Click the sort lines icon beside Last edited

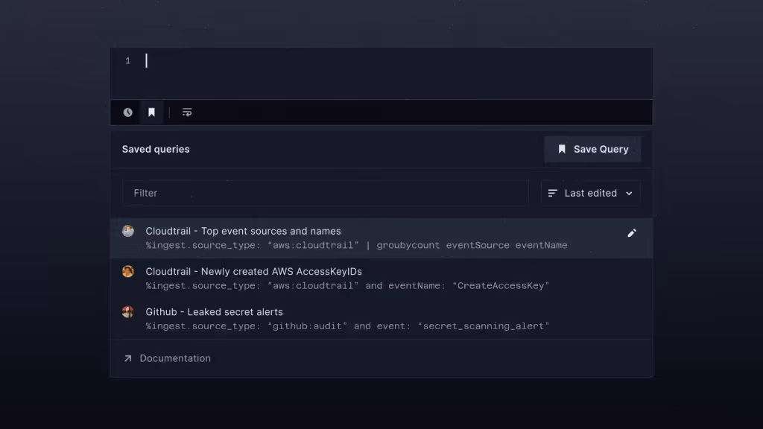(x=552, y=192)
